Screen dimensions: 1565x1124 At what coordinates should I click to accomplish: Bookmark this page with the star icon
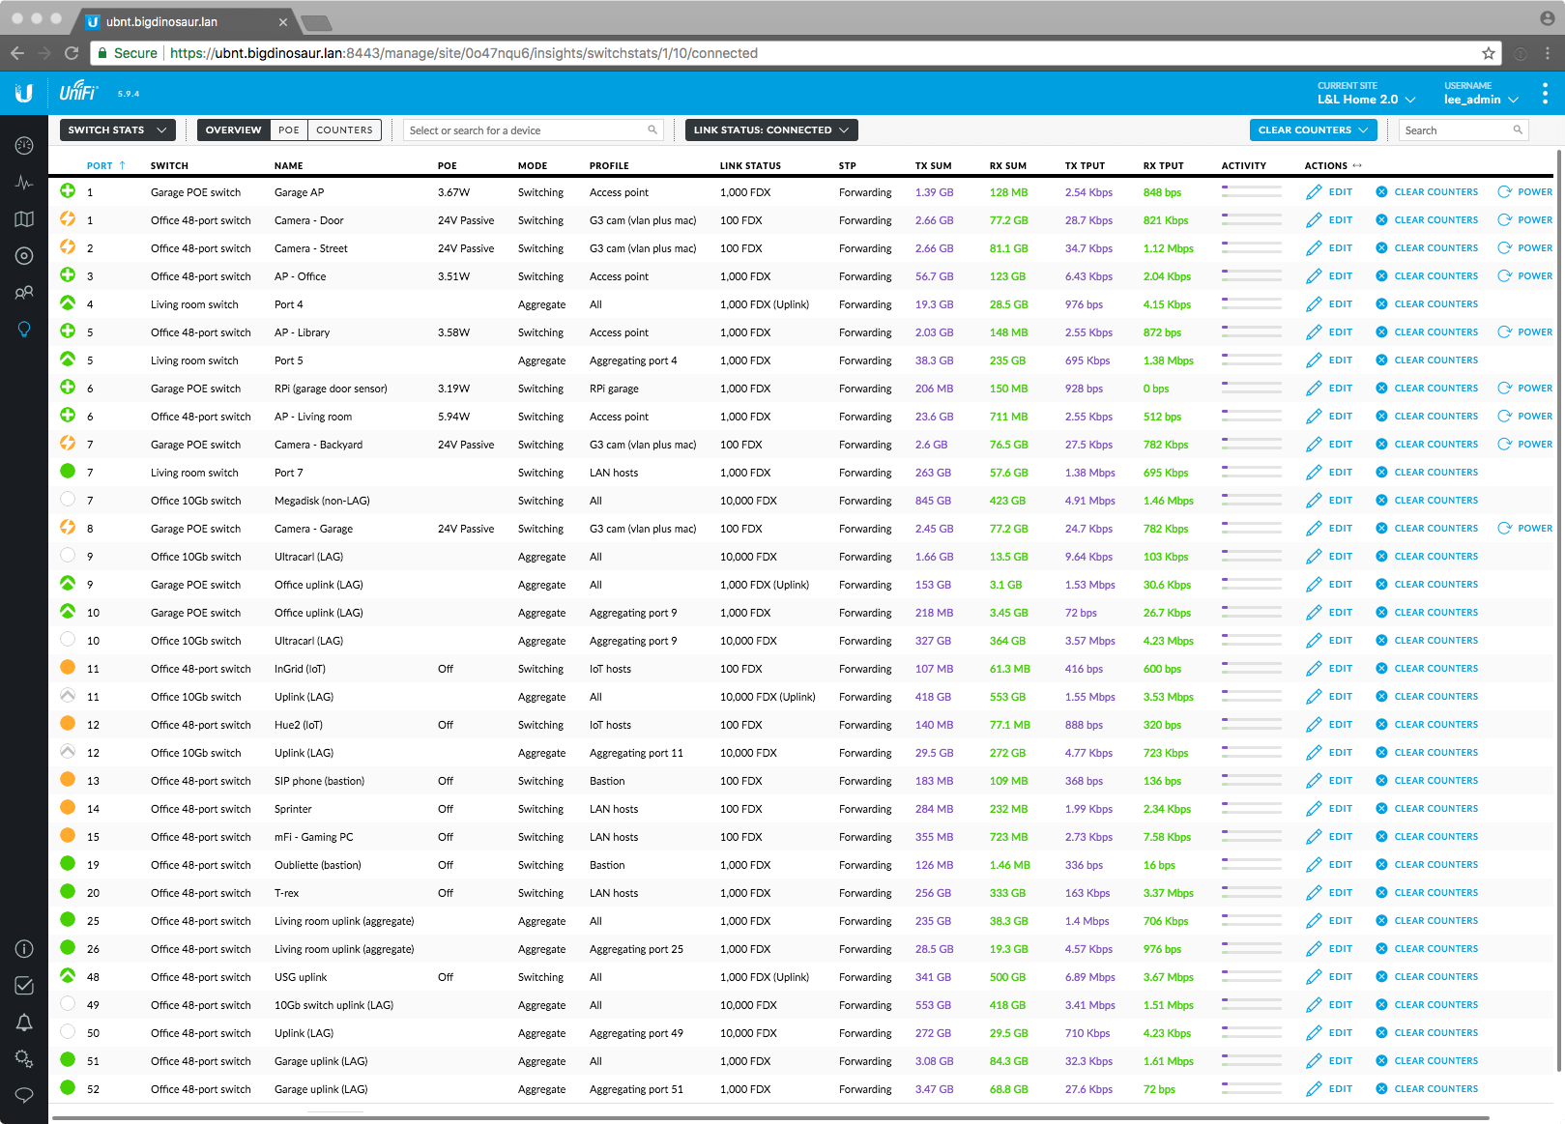point(1489,53)
